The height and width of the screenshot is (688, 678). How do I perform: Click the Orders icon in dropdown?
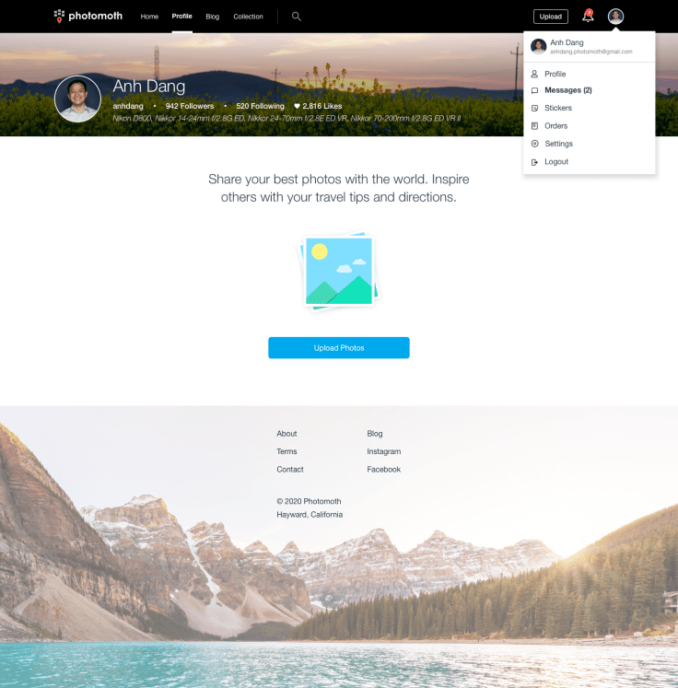click(534, 126)
